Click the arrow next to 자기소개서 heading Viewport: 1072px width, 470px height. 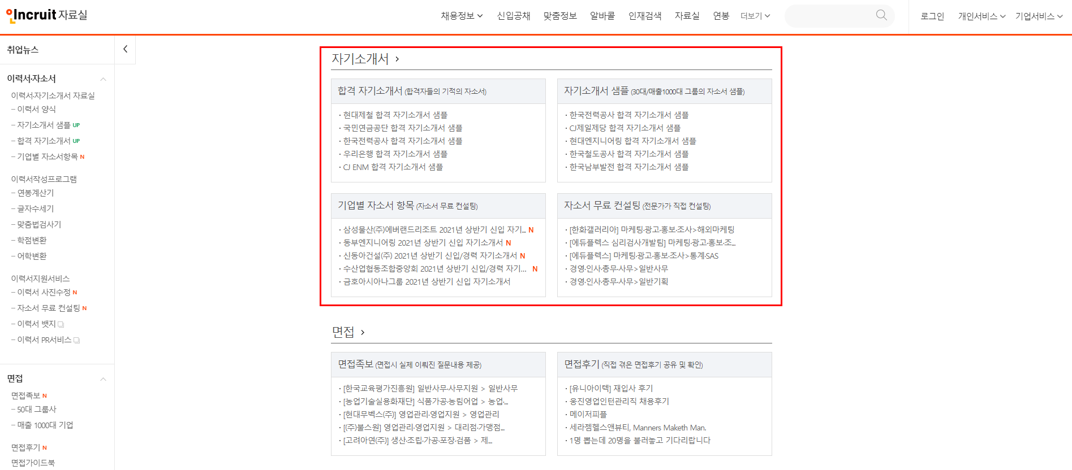coord(397,59)
